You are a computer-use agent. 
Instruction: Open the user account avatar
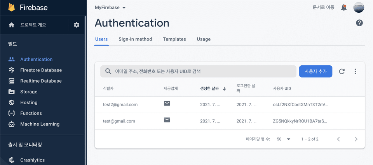[359, 7]
